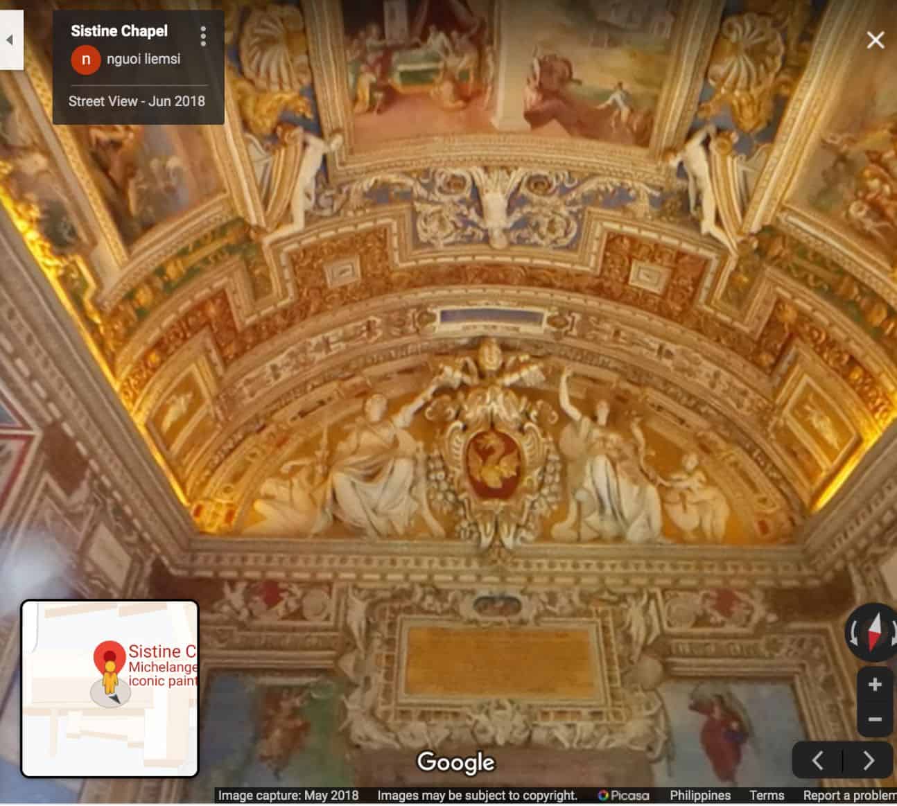Click Report a problem link
Screen dimensions: 897x806
coord(850,796)
